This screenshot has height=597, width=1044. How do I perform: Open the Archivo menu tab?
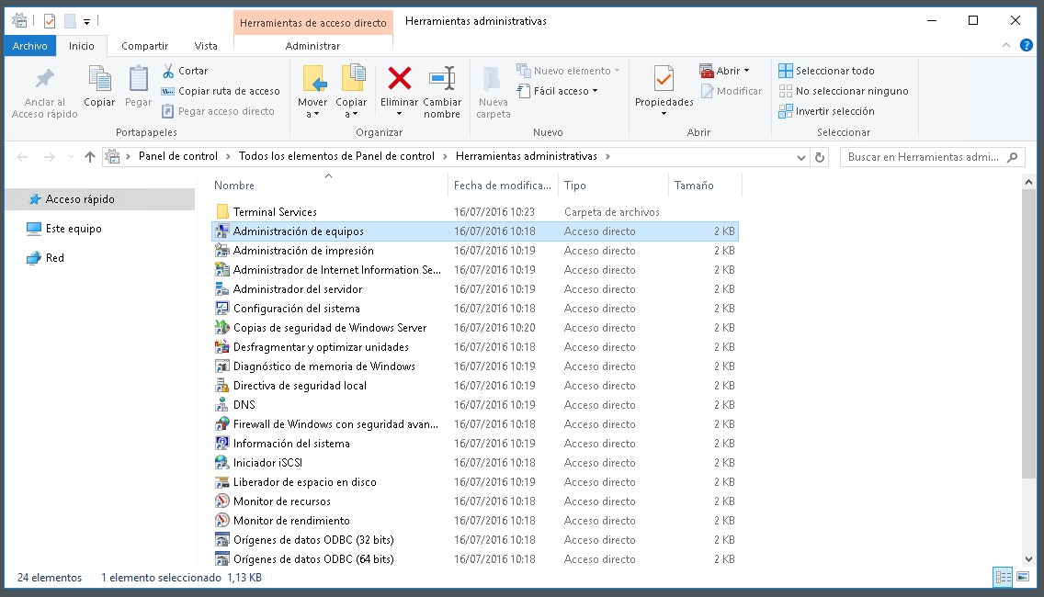click(30, 46)
